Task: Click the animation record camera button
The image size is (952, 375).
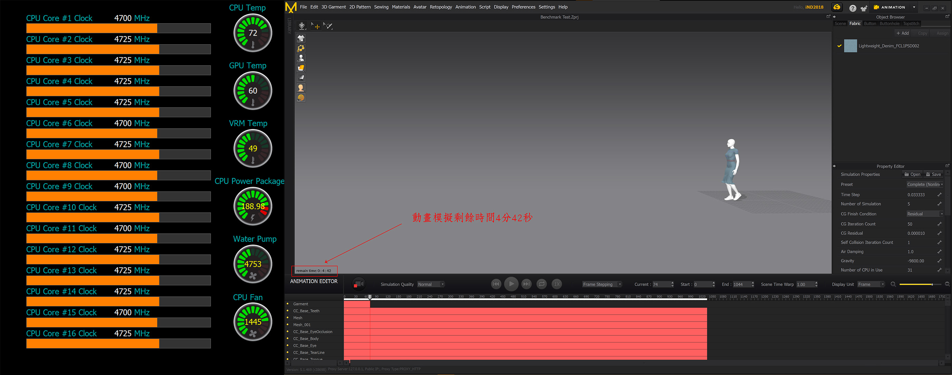Action: click(358, 284)
